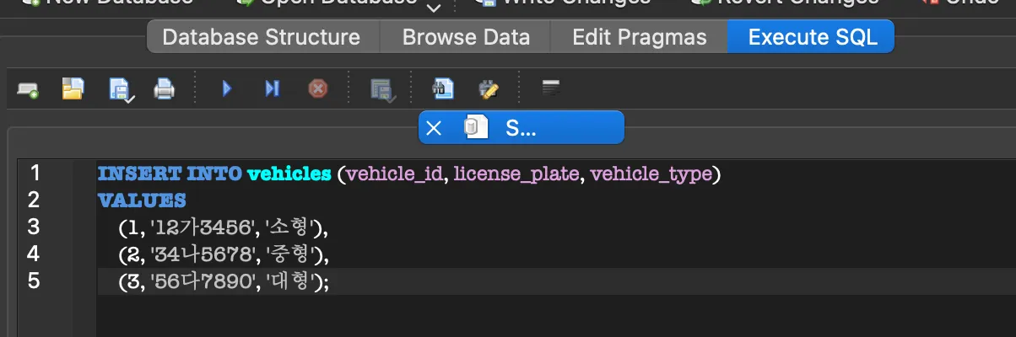Stop SQL execution with the red icon
1016x337 pixels.
click(x=317, y=88)
